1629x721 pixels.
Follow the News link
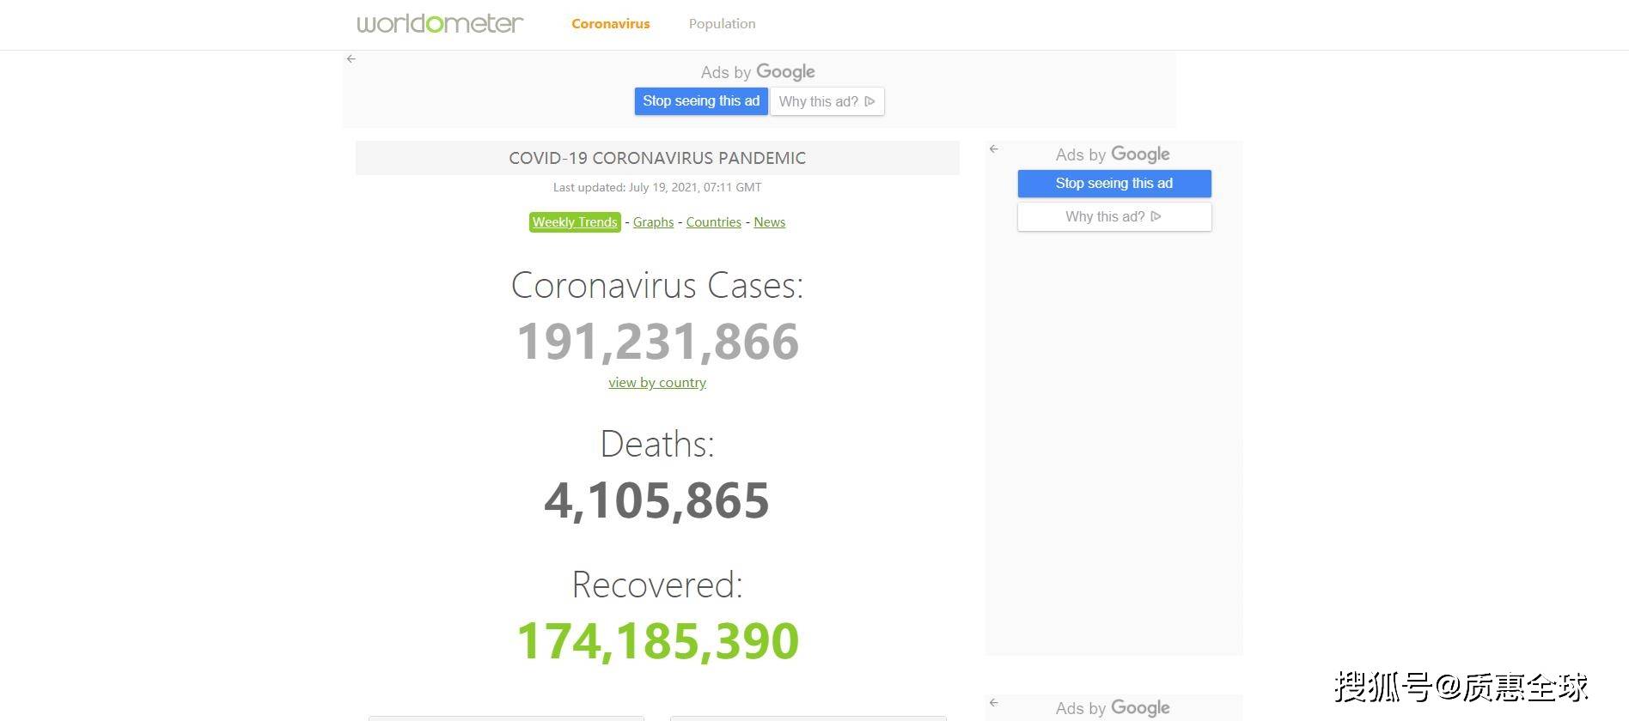[769, 222]
